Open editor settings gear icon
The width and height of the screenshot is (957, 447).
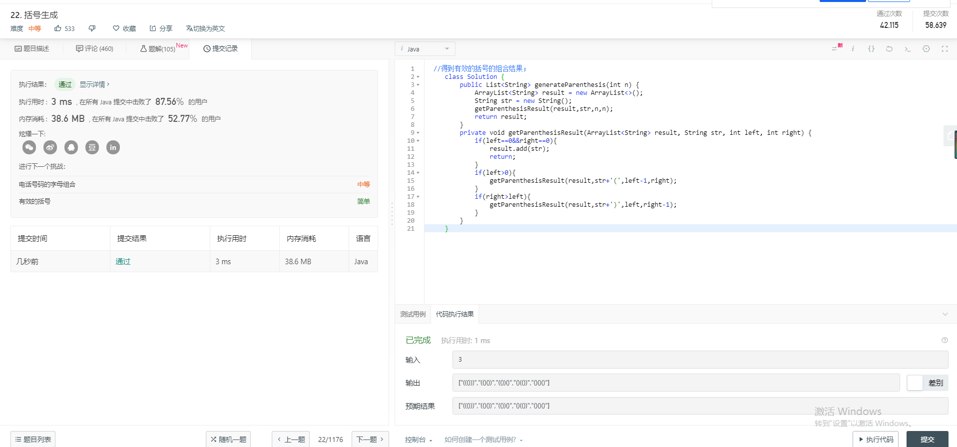(x=926, y=49)
